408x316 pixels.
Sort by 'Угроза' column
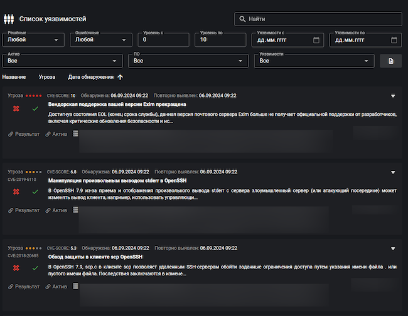click(46, 77)
